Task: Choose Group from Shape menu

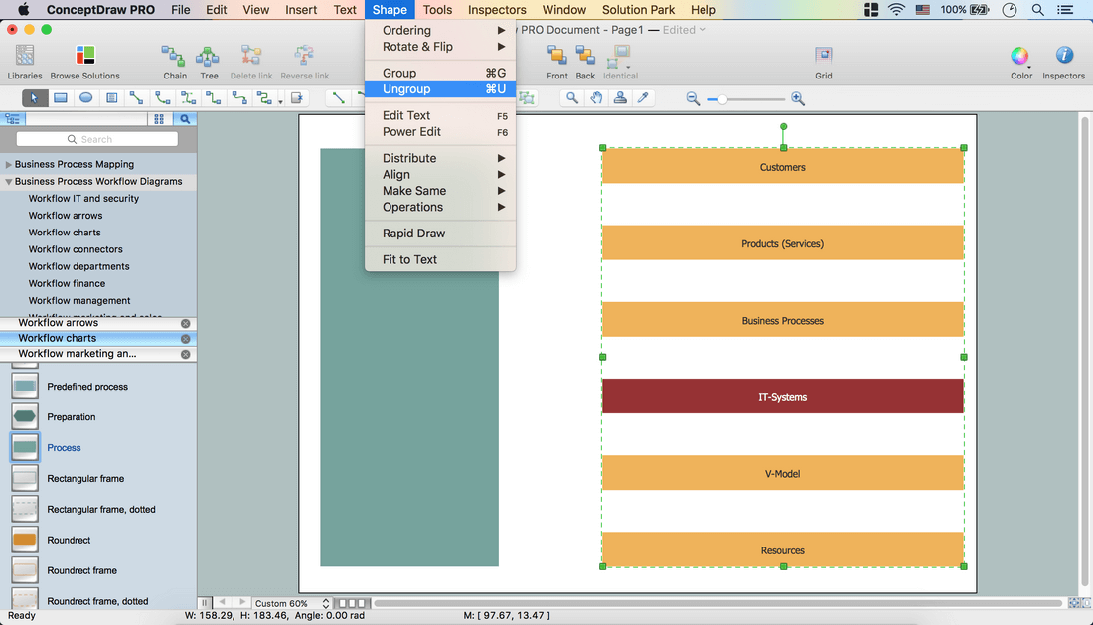Action: [x=440, y=73]
